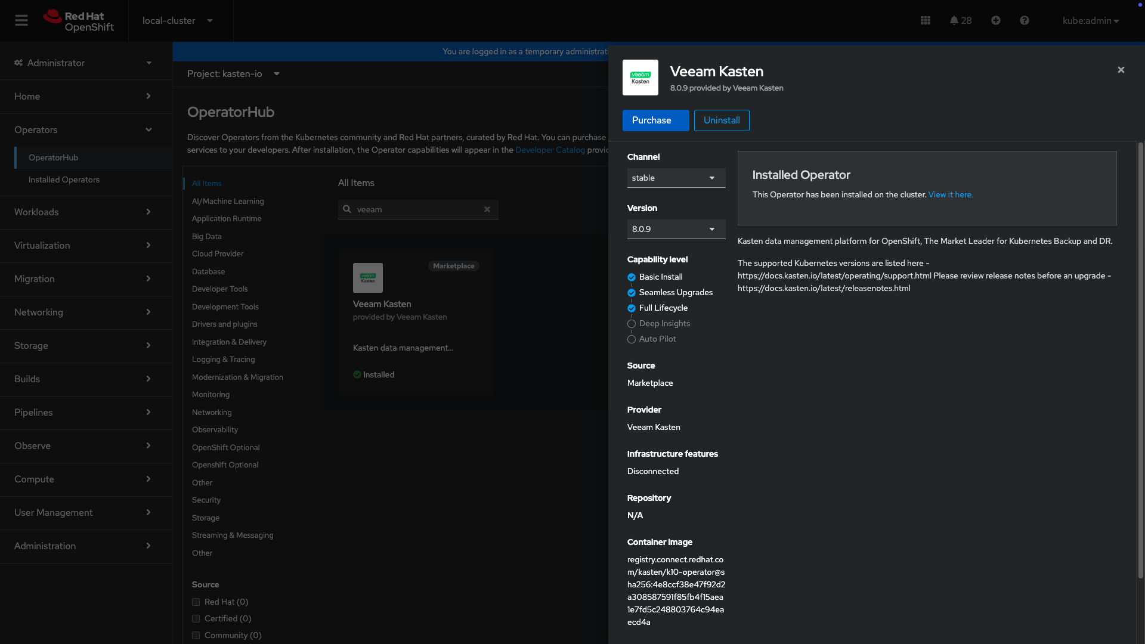Check the Red Hat source filter
The image size is (1145, 644).
click(x=196, y=602)
